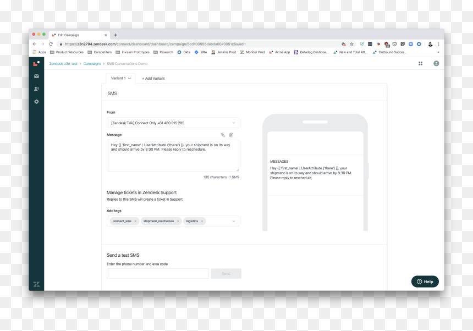Click the Connect logo atop the sidebar
This screenshot has height=331, width=473.
coord(36,64)
